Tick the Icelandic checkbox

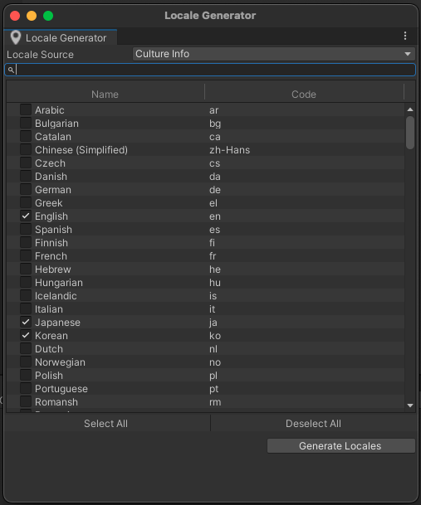26,295
